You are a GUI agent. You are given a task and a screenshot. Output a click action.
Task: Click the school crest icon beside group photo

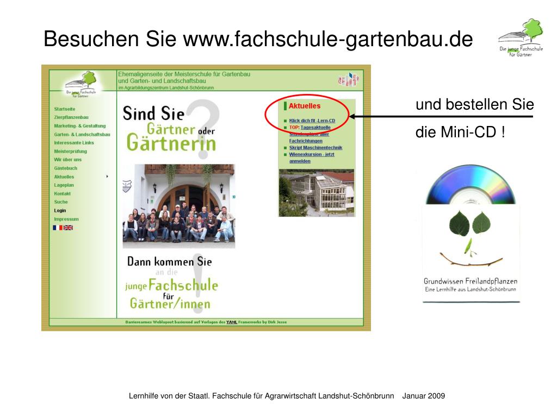[x=127, y=186]
